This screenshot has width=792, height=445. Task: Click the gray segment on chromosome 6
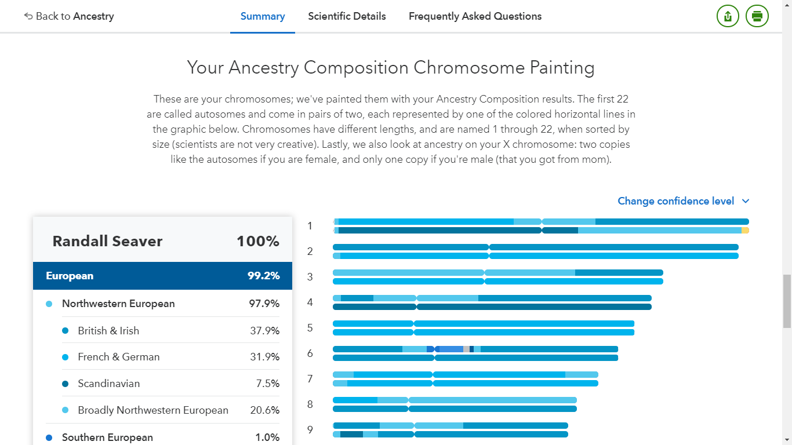point(466,349)
